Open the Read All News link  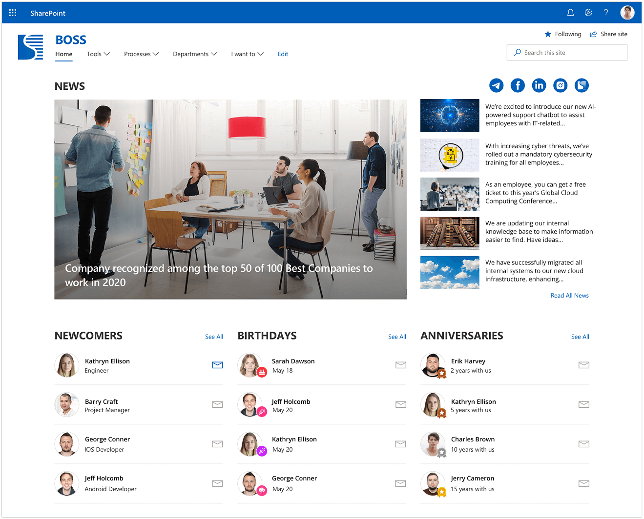(x=569, y=296)
